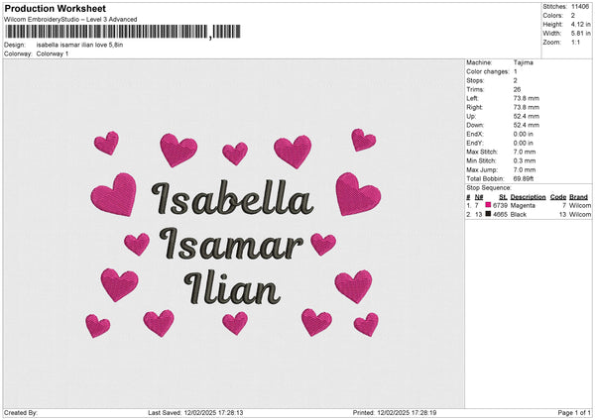The height and width of the screenshot is (420, 595).
Task: Select the Height value 4.12 in
Action: pos(580,24)
